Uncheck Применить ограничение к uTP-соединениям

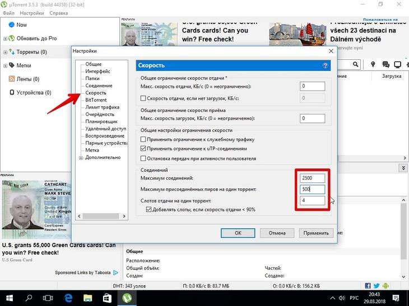pyautogui.click(x=143, y=148)
